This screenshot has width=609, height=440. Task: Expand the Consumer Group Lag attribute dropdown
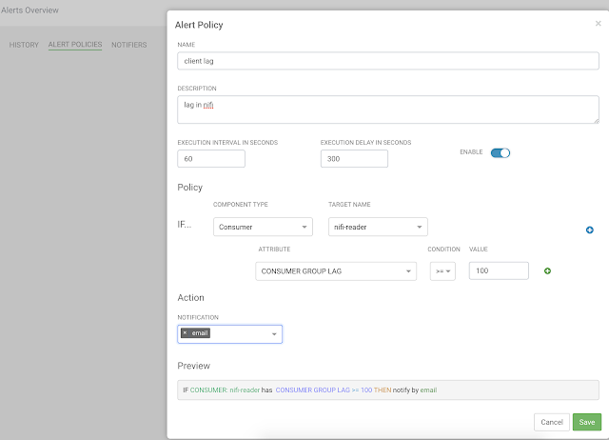coord(336,270)
